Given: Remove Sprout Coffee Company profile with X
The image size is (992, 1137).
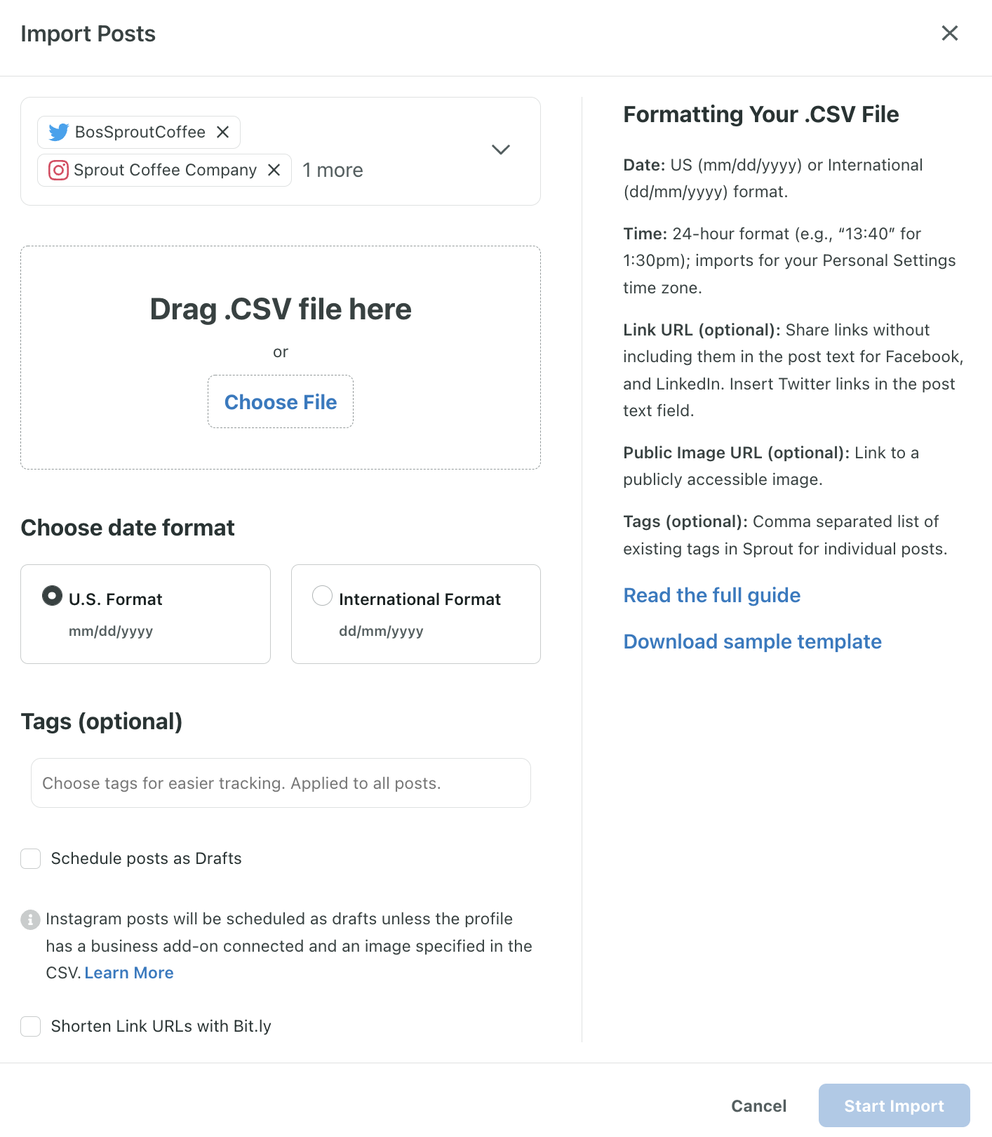Looking at the screenshot, I should coord(274,170).
